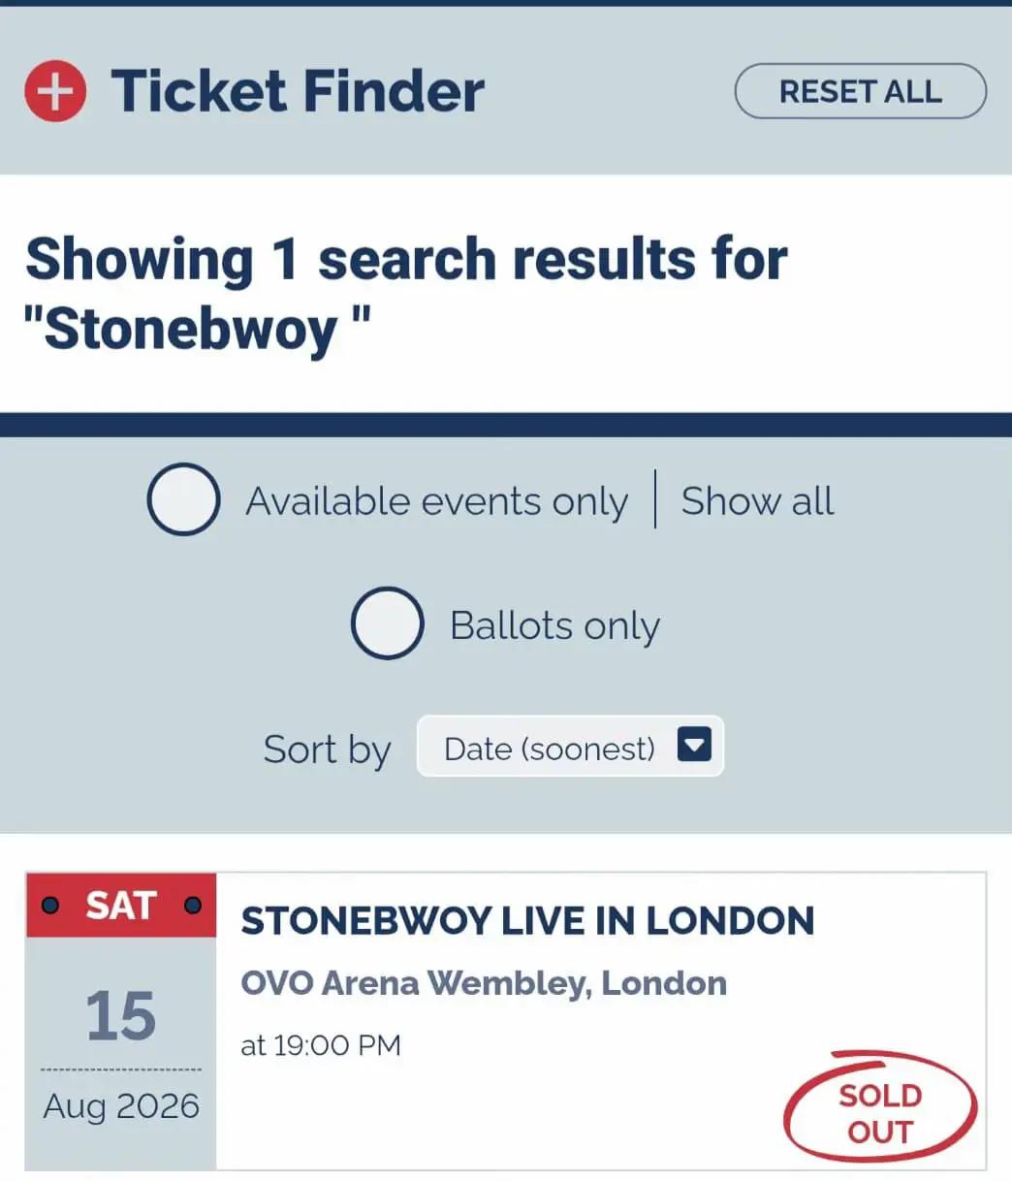Click the Reset All button

[861, 91]
